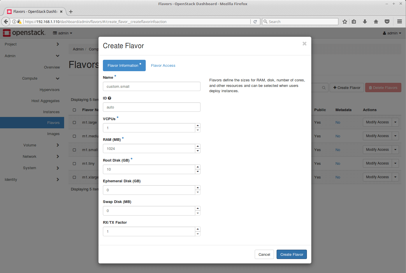Click the Name input field
The height and width of the screenshot is (273, 406).
coord(152,86)
